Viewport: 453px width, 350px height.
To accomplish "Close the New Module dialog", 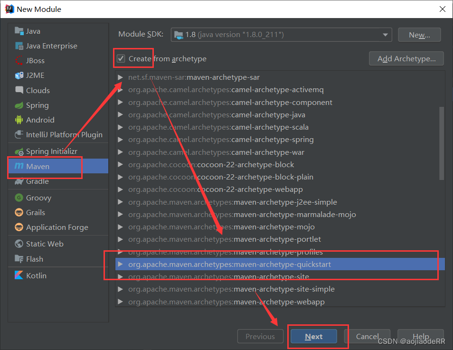I will [x=442, y=9].
